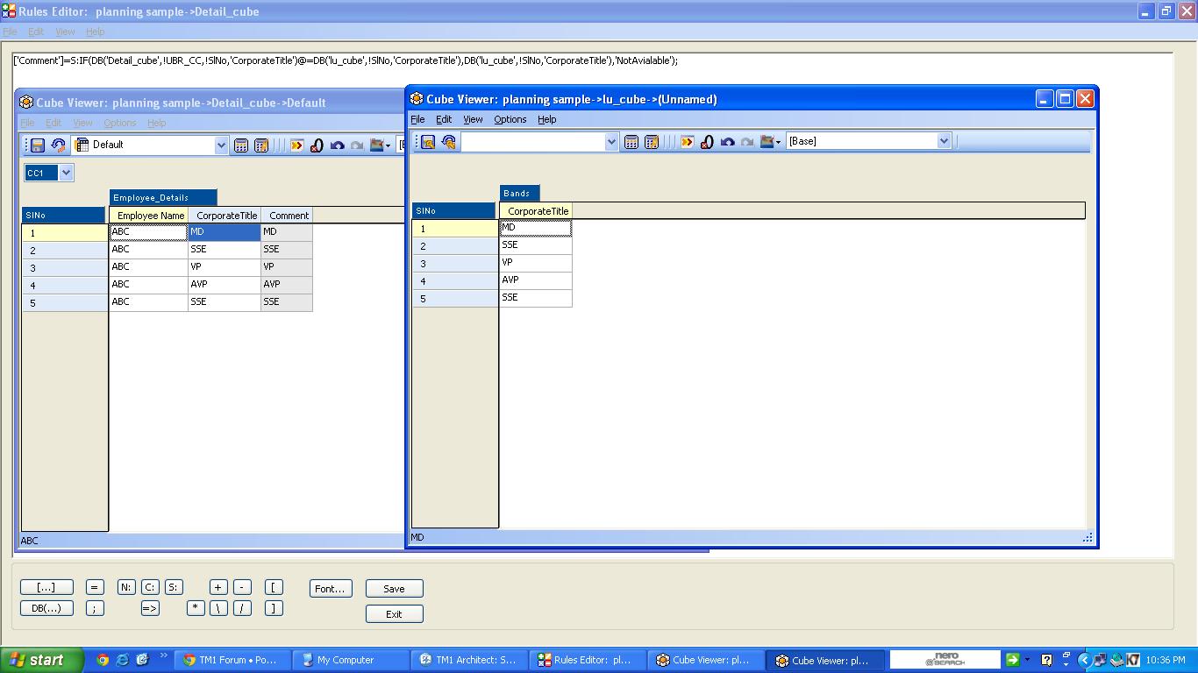Select the AVP cell in lu_cube CorporateTitle column
This screenshot has width=1198, height=673.
tap(536, 280)
